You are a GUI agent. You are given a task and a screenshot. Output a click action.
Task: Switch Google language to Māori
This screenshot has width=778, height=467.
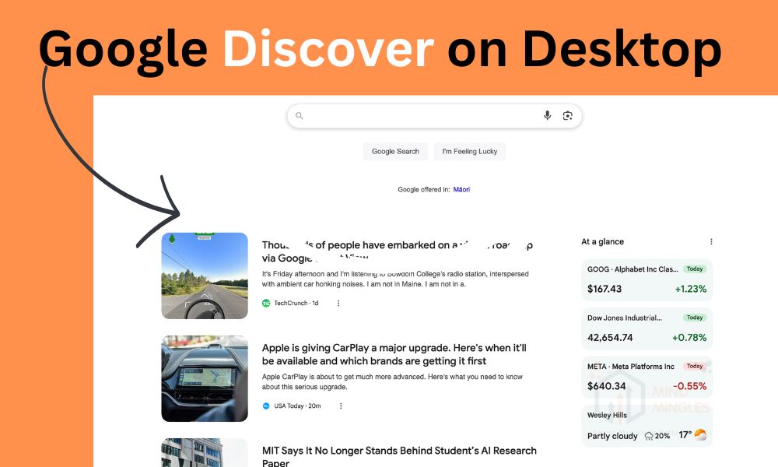click(461, 190)
